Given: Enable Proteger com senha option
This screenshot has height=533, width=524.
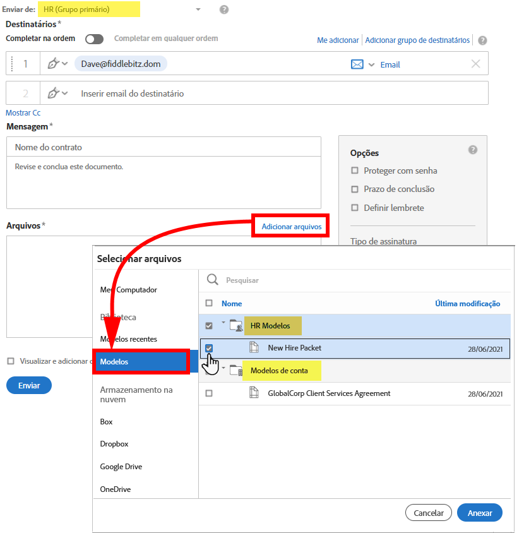Looking at the screenshot, I should click(355, 171).
